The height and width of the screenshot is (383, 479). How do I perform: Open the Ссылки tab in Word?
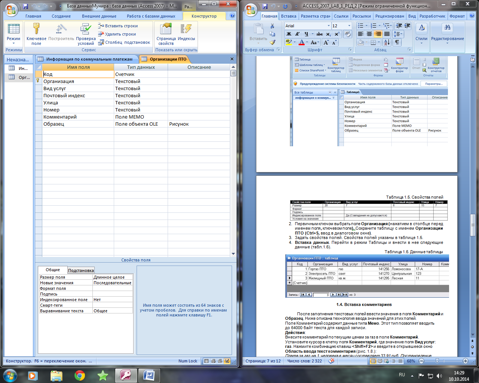click(341, 16)
